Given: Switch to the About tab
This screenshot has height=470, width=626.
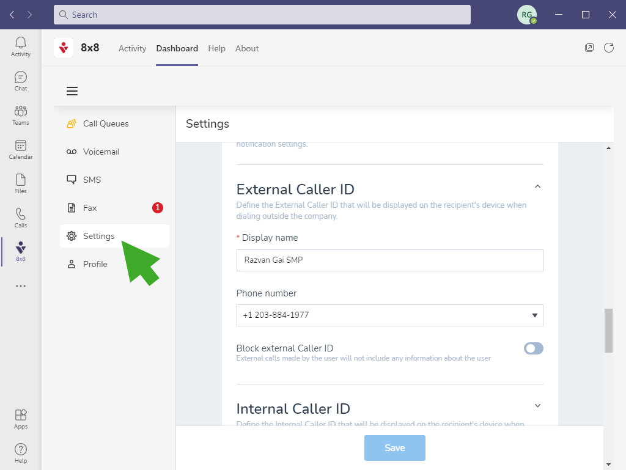Looking at the screenshot, I should (247, 48).
